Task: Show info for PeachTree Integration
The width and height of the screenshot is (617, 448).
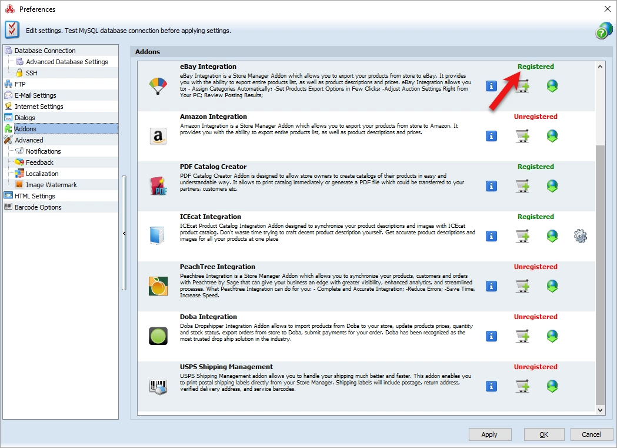Action: pos(491,286)
